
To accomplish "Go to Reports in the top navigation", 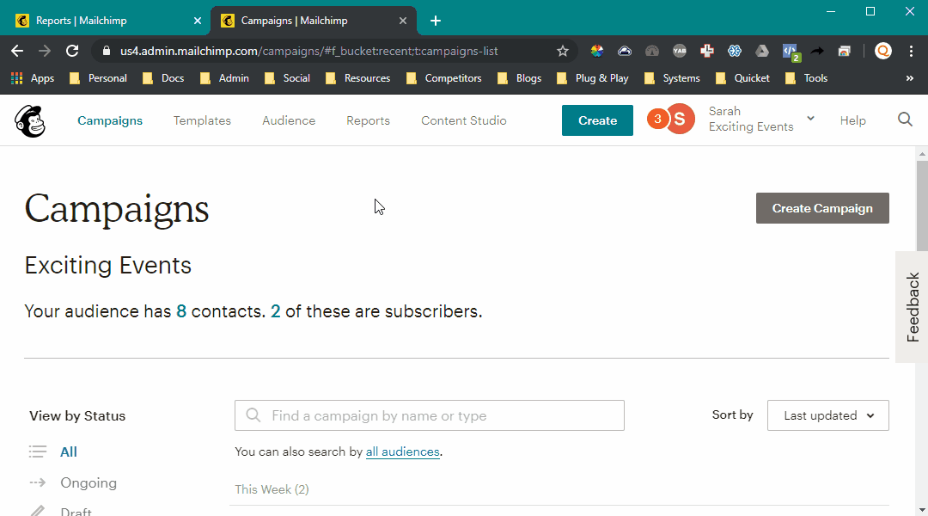I will [368, 120].
